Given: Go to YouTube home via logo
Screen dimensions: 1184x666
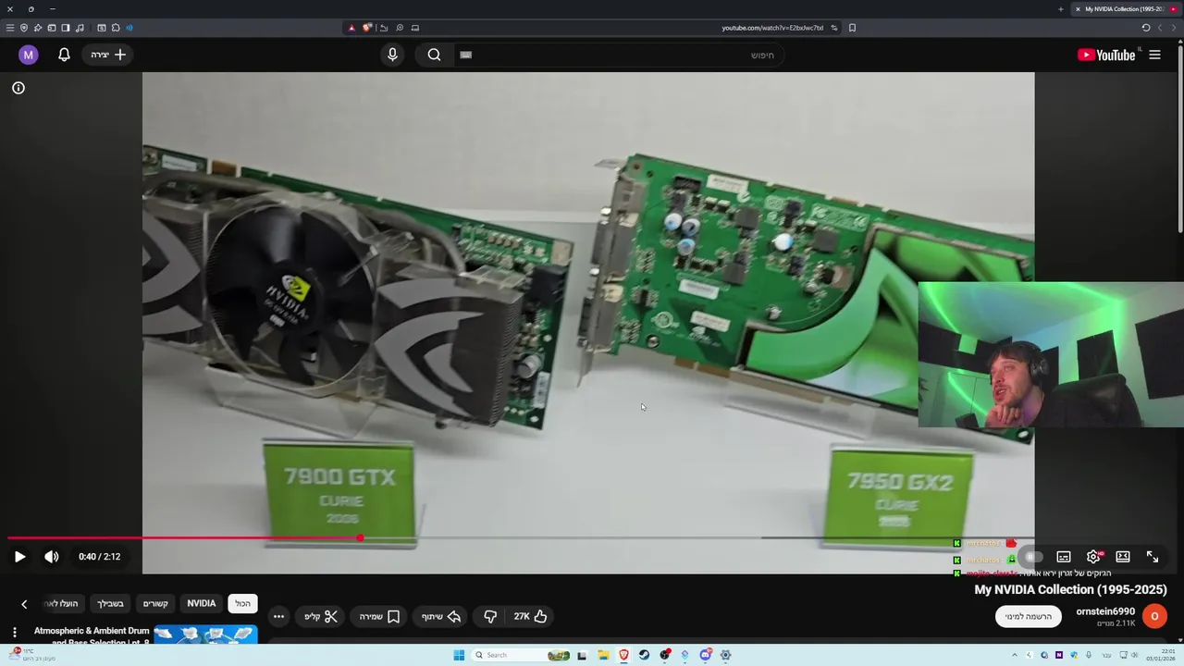Looking at the screenshot, I should [1106, 55].
